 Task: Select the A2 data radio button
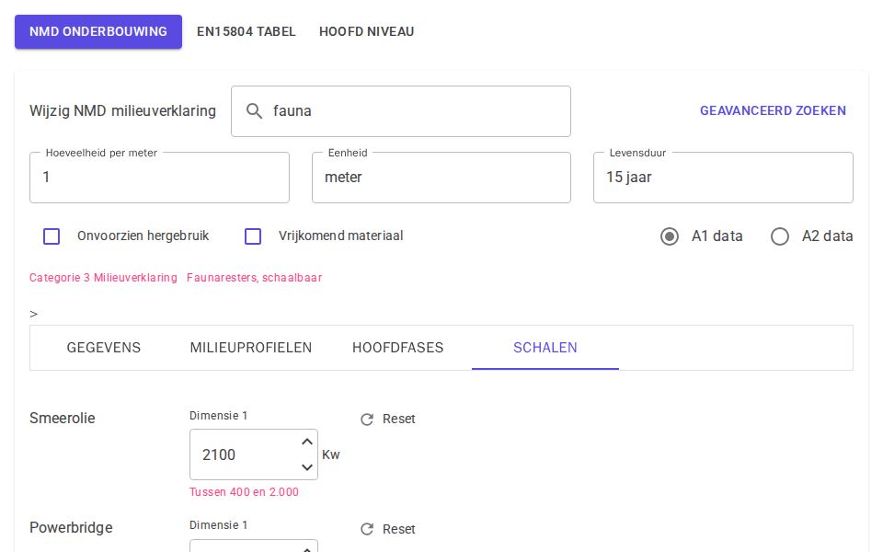tap(780, 236)
